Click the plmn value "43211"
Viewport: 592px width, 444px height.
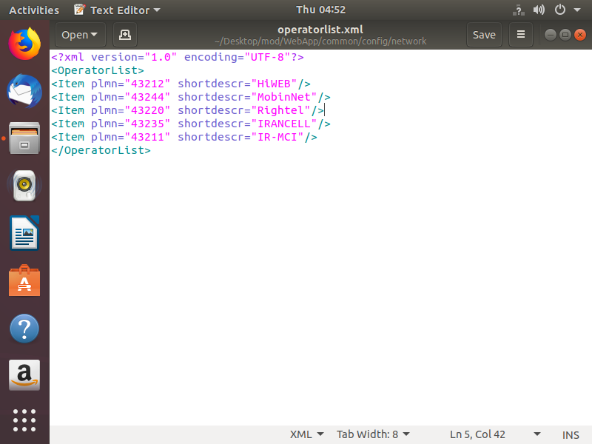click(x=147, y=137)
